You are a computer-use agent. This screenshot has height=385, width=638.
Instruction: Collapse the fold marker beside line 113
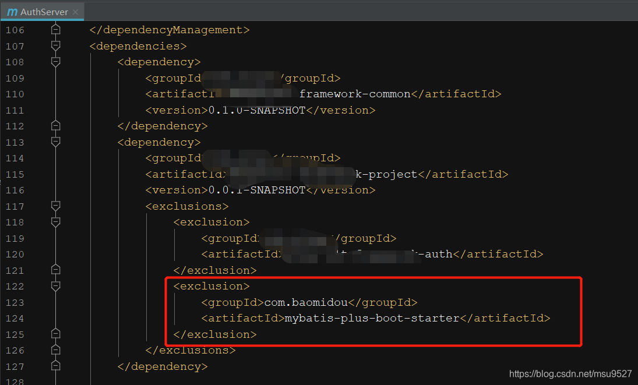pyautogui.click(x=55, y=142)
